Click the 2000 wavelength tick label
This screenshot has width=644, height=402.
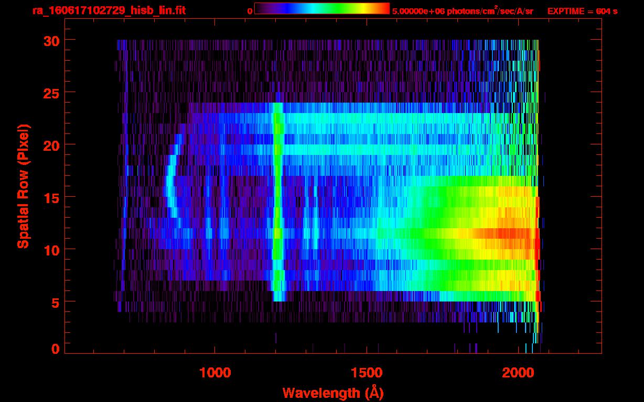coord(518,373)
